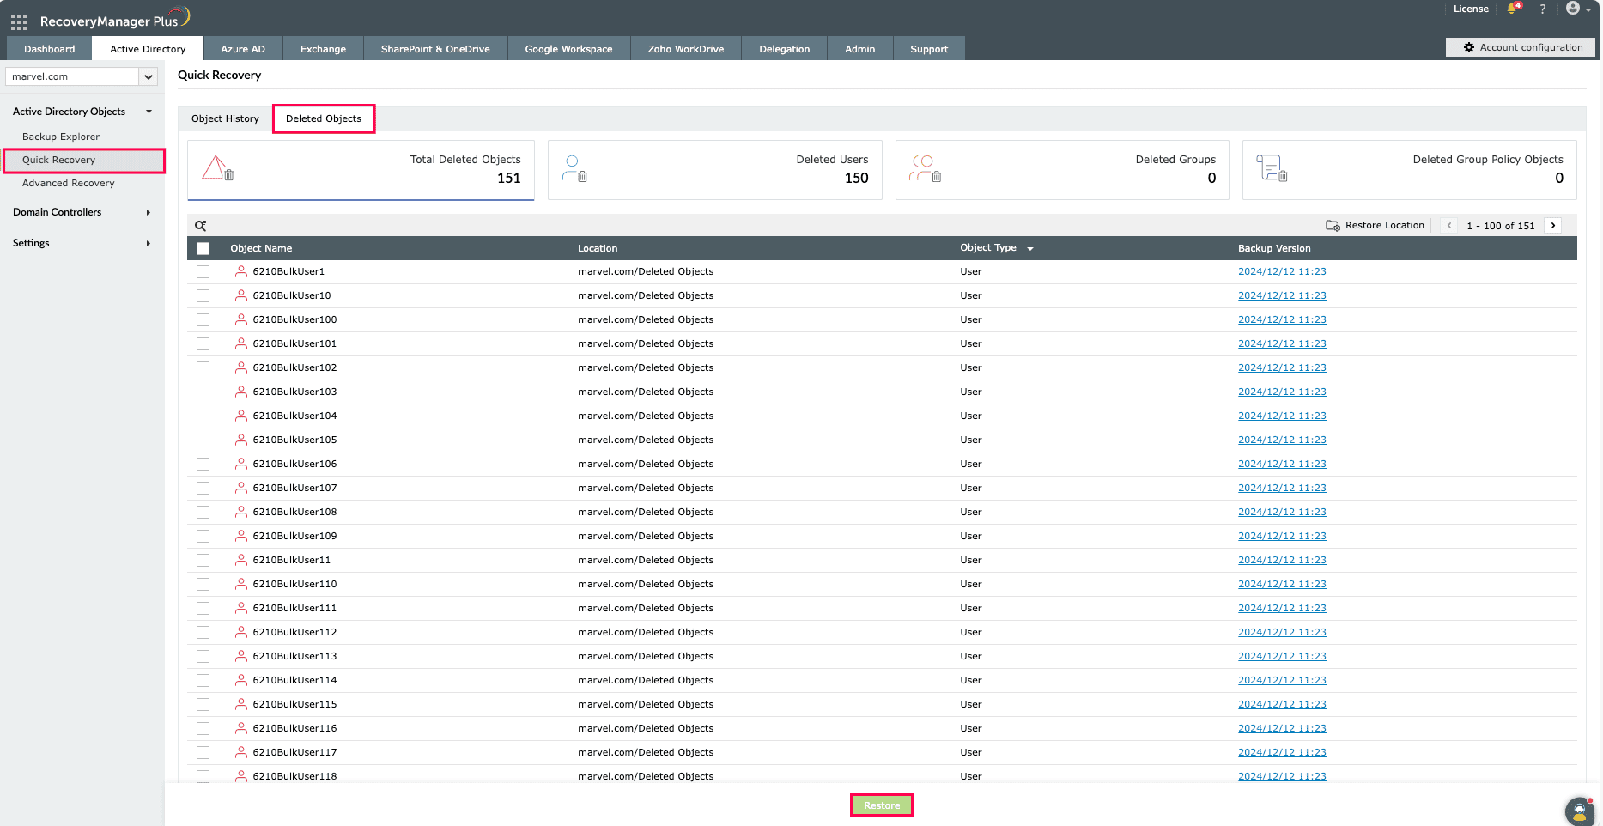Sort by the Object Name column header
Image resolution: width=1603 pixels, height=826 pixels.
261,248
